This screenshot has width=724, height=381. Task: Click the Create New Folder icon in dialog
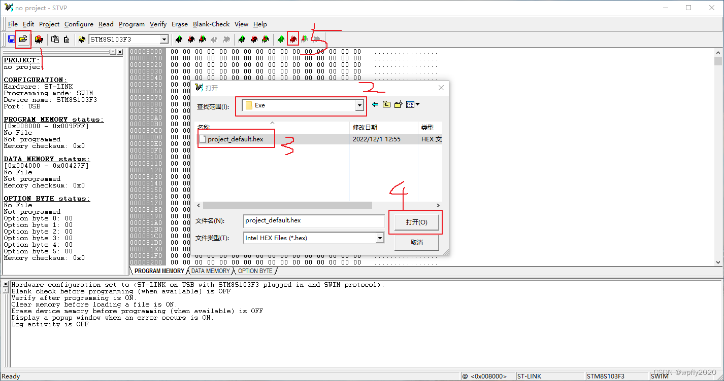(399, 104)
